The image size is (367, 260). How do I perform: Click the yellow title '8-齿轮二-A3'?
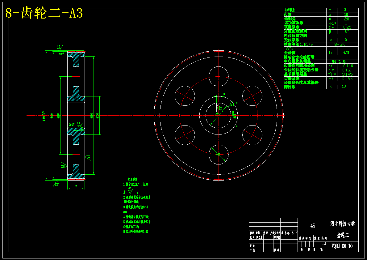click(x=44, y=14)
